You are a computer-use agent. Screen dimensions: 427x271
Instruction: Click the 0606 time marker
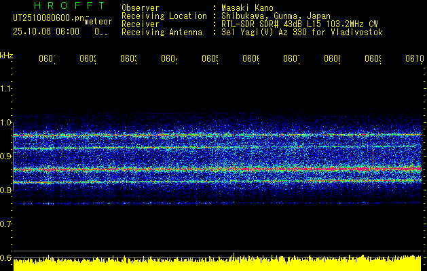pos(250,59)
